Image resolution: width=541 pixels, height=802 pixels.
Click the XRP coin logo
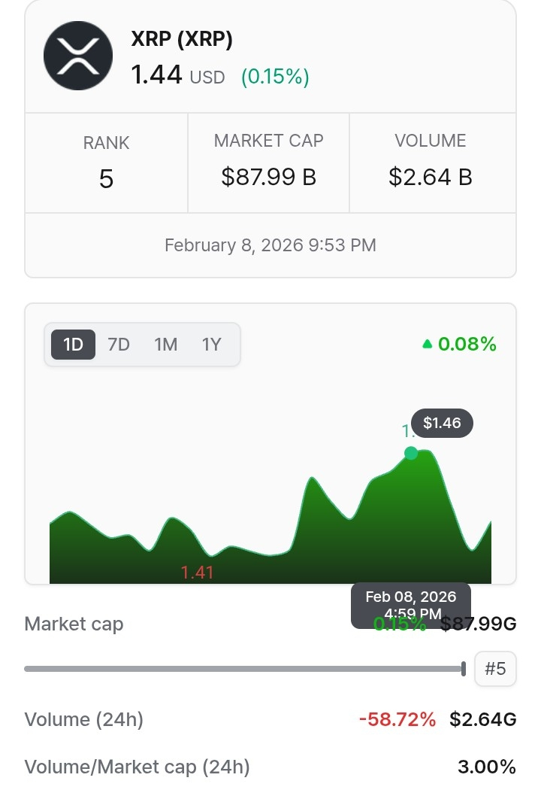[x=78, y=56]
